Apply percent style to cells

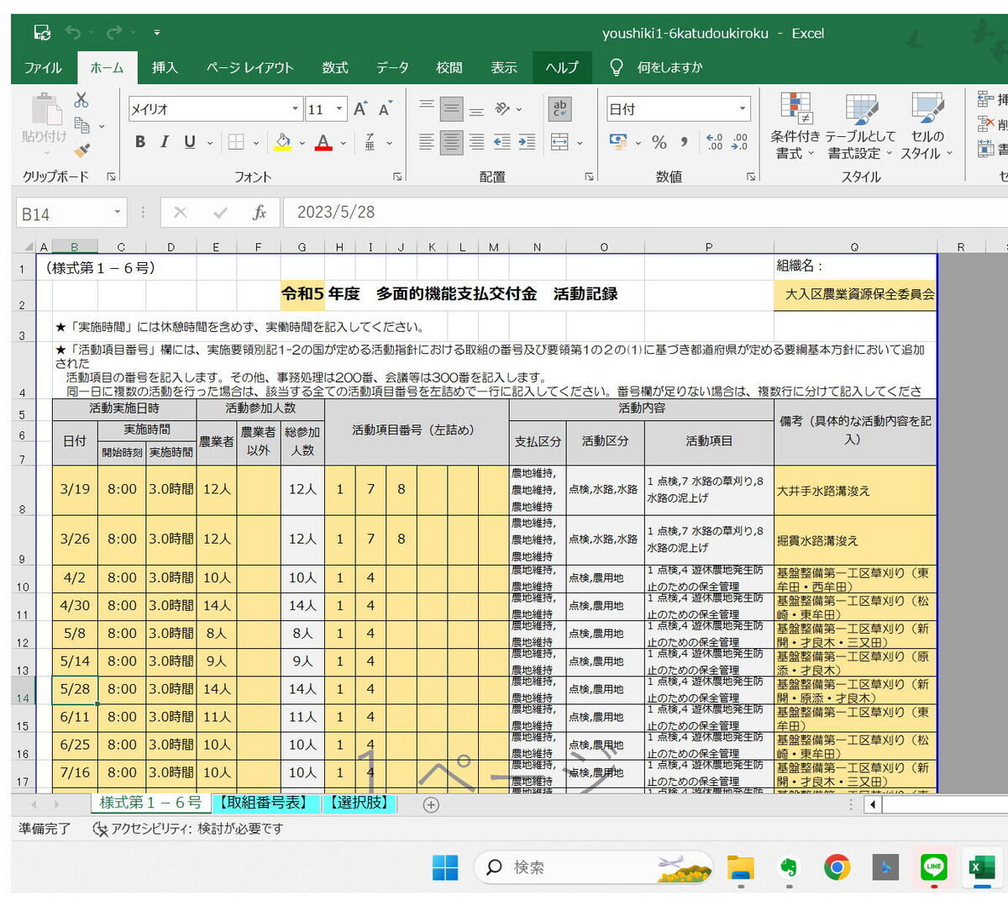[659, 142]
